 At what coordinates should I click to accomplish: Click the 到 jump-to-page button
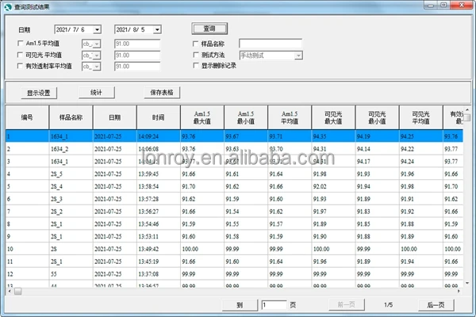click(x=240, y=304)
